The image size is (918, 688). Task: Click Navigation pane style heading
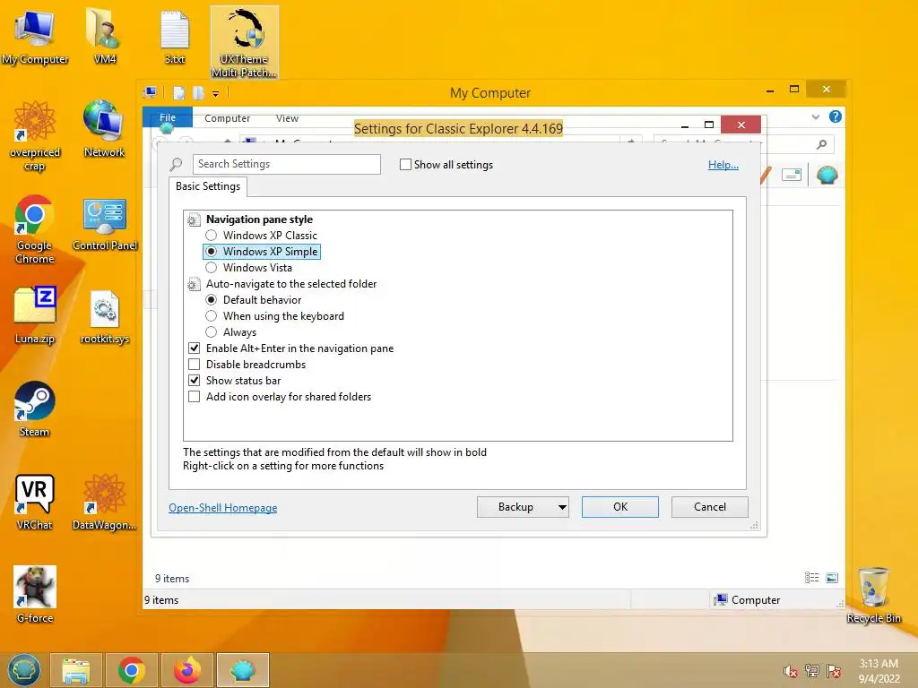pos(259,219)
